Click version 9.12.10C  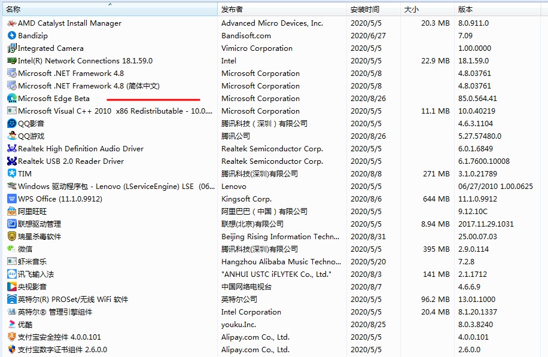coord(473,211)
